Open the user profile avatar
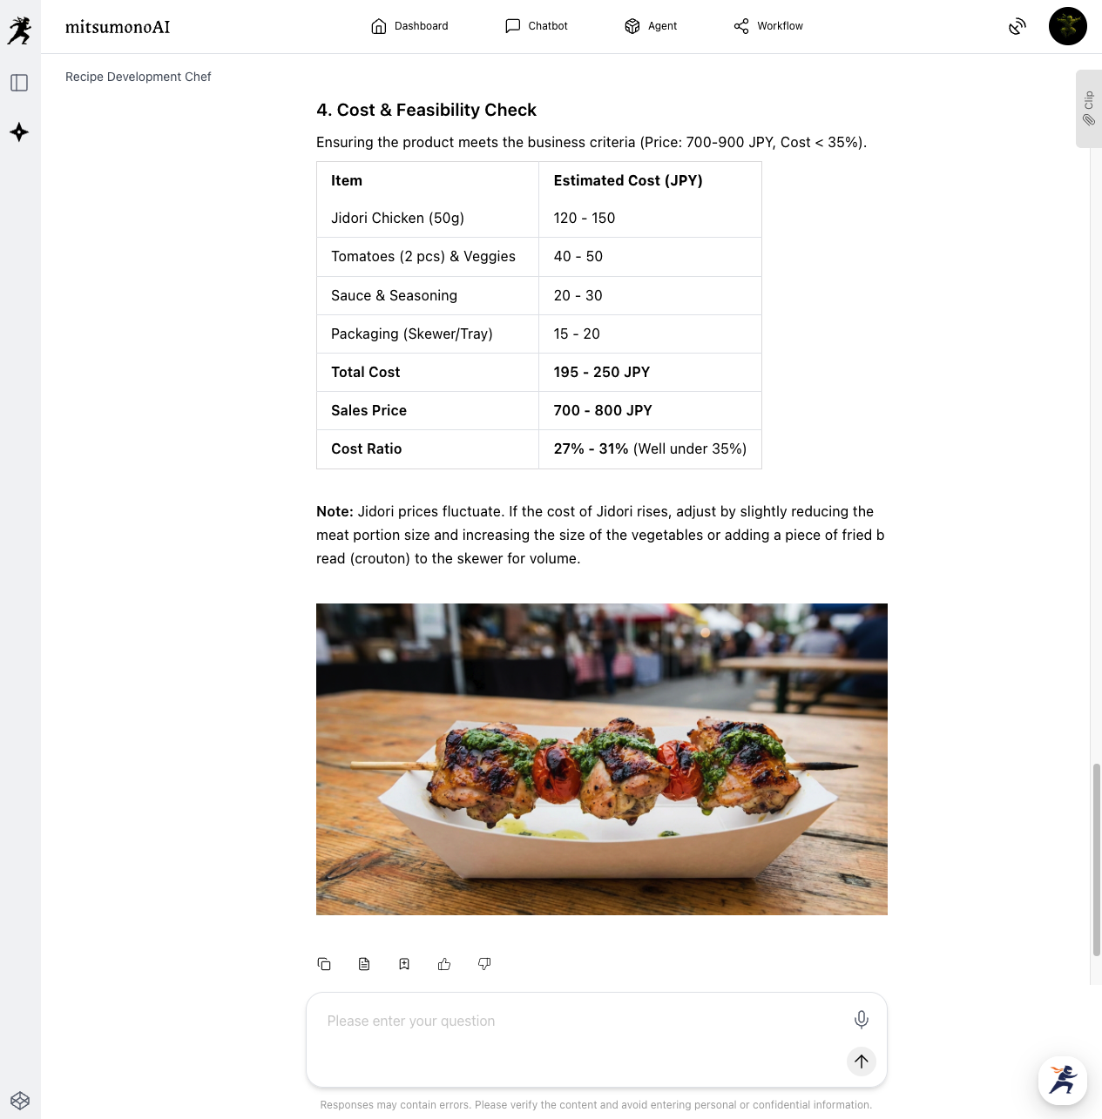 [x=1068, y=26]
